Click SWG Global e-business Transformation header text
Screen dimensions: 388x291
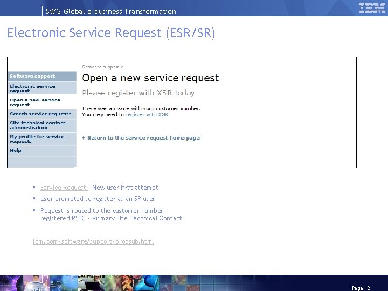pyautogui.click(x=111, y=11)
